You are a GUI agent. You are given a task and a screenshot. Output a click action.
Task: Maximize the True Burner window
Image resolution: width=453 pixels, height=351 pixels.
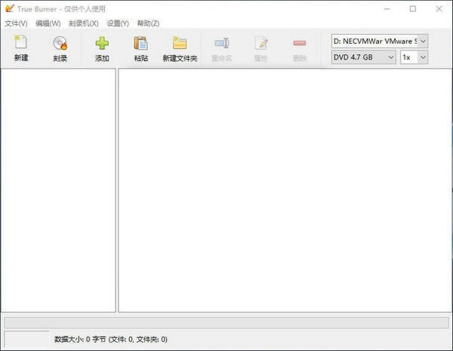[x=413, y=9]
